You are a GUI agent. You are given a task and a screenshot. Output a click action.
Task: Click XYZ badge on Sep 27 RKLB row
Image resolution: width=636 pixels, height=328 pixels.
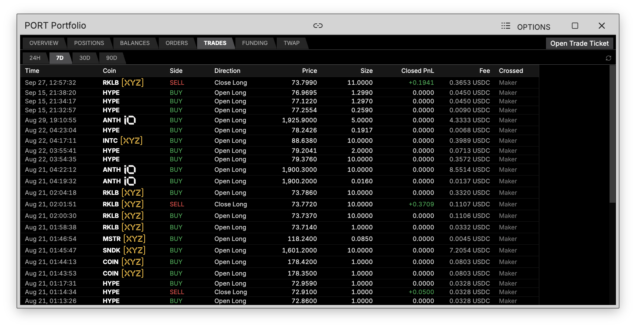pos(132,83)
